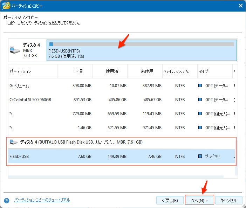Select the F:ESD-USB partition row
Image resolution: width=246 pixels, height=208 pixels.
coord(105,157)
